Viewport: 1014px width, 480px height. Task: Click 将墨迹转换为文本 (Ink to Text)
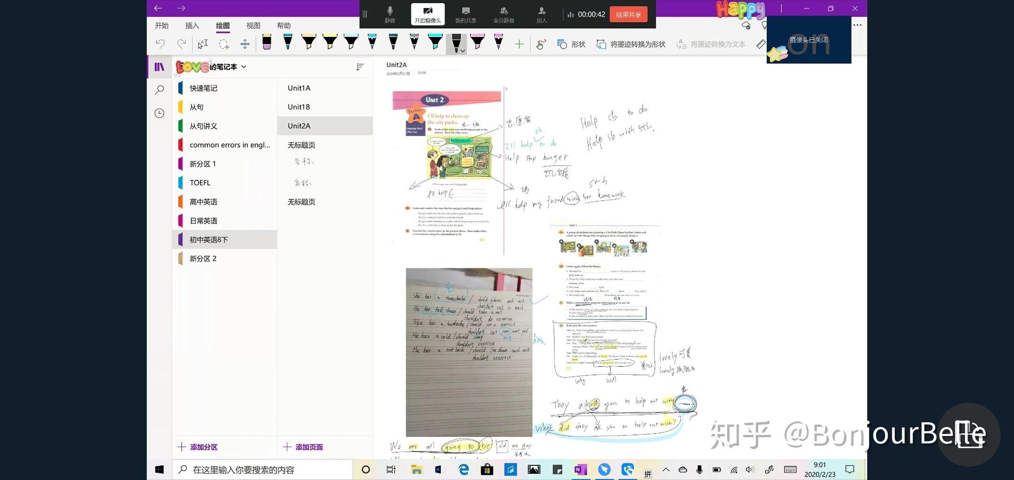click(711, 44)
